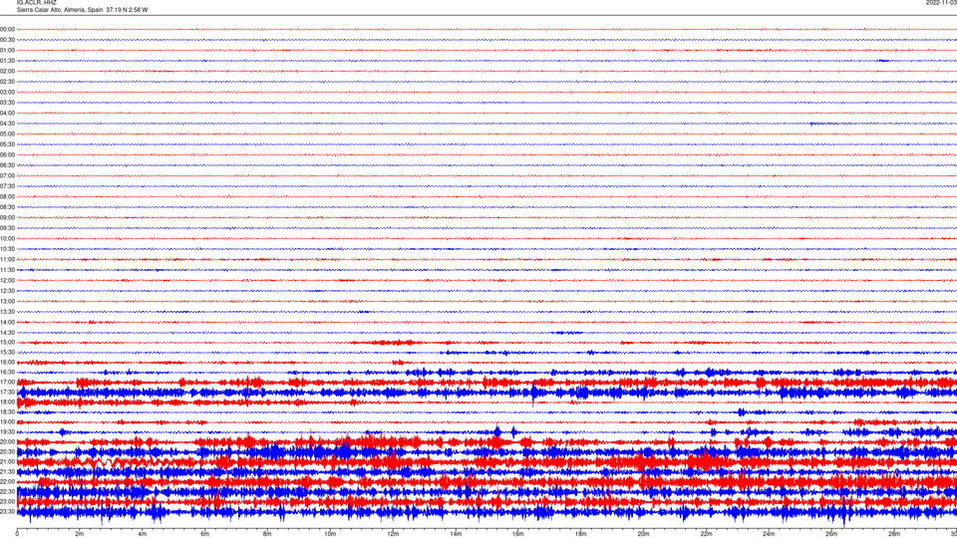This screenshot has height=538, width=957.
Task: Click the 26m axis tick label
Action: 831,534
